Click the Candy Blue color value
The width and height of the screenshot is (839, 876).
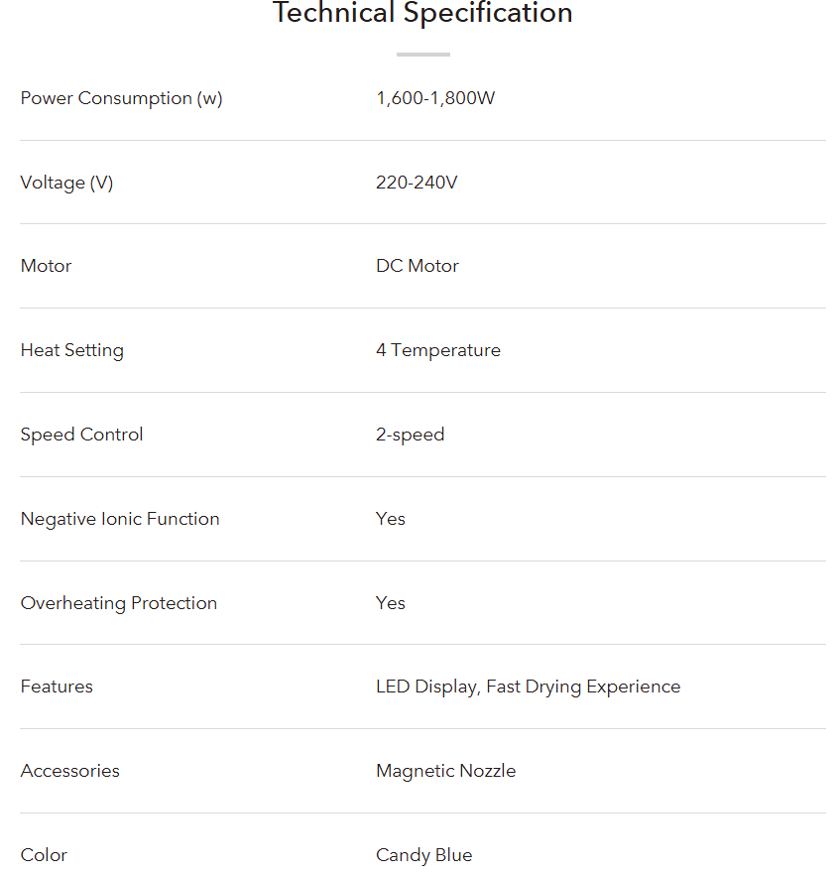click(x=423, y=855)
